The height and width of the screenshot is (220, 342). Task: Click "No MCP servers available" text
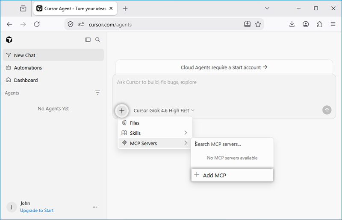click(232, 158)
